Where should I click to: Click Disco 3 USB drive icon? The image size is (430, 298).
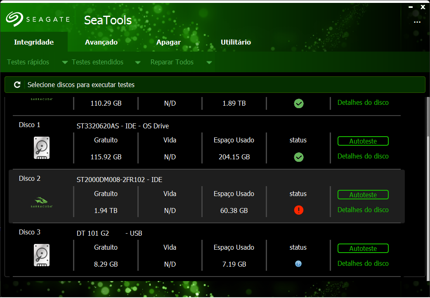click(x=42, y=255)
